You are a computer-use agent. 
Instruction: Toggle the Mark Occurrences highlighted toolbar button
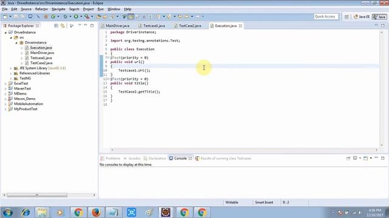(131, 16)
